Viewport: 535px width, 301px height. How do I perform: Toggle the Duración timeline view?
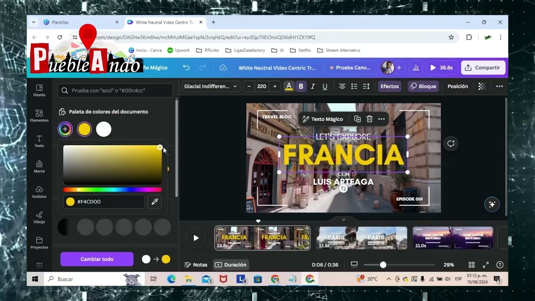230,265
